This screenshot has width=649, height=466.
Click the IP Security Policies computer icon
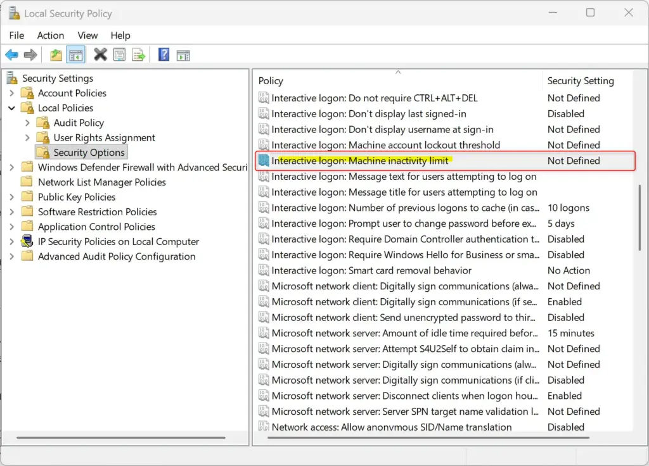pyautogui.click(x=27, y=241)
